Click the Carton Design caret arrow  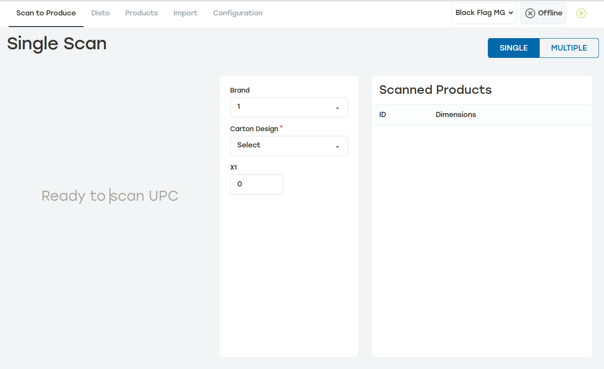pos(337,147)
